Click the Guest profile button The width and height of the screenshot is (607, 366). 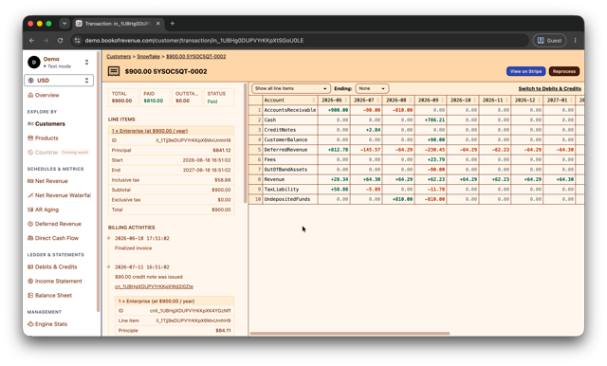click(550, 40)
